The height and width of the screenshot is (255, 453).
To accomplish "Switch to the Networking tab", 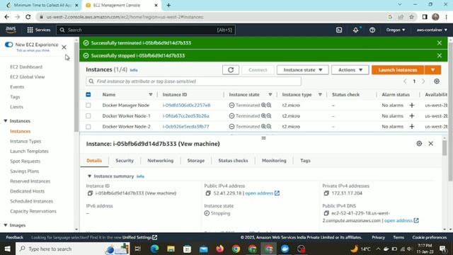I will coord(161,161).
